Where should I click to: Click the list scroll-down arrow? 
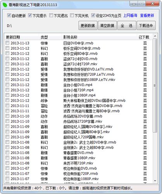[155, 181]
